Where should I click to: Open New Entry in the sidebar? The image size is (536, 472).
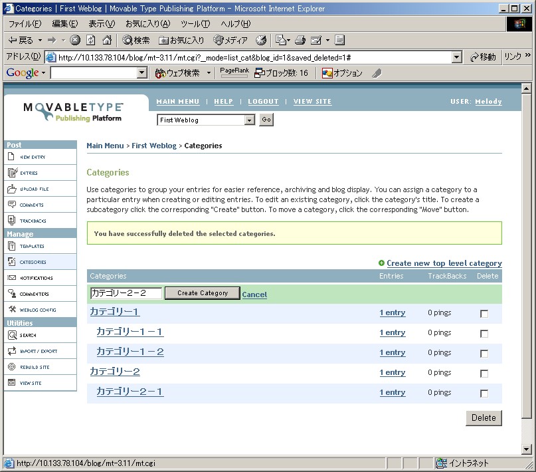tap(40, 157)
